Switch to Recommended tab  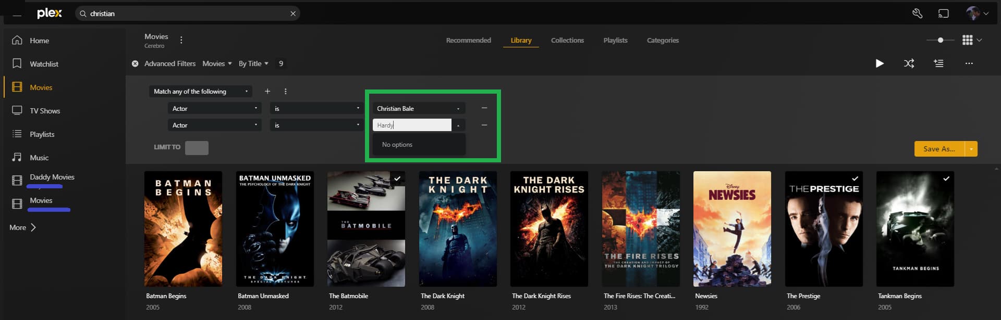468,40
